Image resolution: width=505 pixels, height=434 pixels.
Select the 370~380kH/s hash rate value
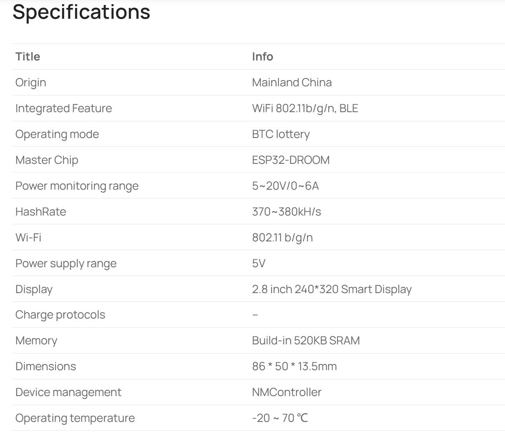tap(286, 212)
